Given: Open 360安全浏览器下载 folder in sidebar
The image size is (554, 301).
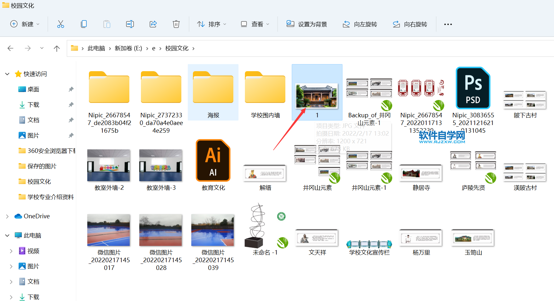Looking at the screenshot, I should pyautogui.click(x=47, y=151).
